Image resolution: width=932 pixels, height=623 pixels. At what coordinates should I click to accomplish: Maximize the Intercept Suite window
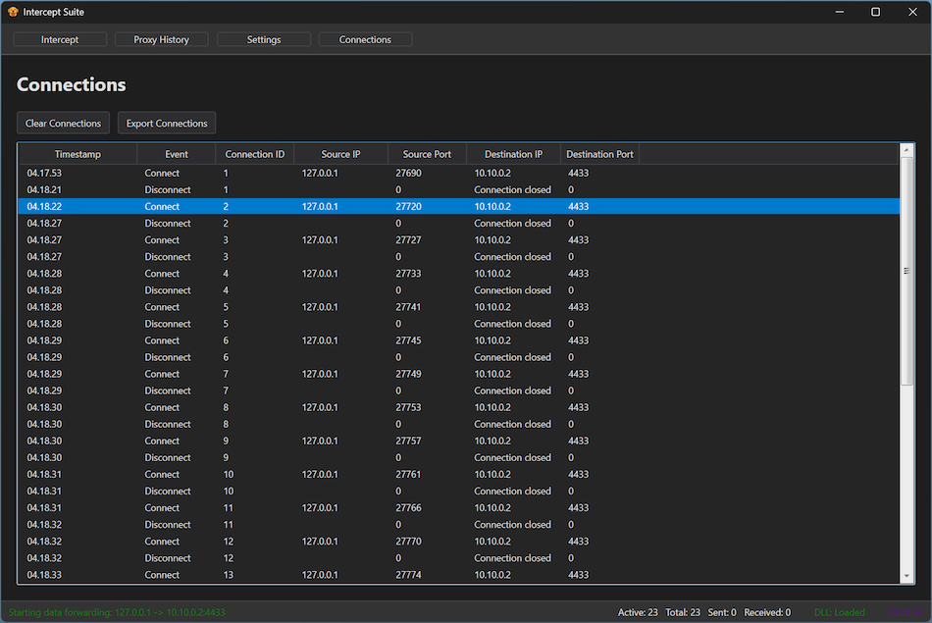[x=876, y=12]
